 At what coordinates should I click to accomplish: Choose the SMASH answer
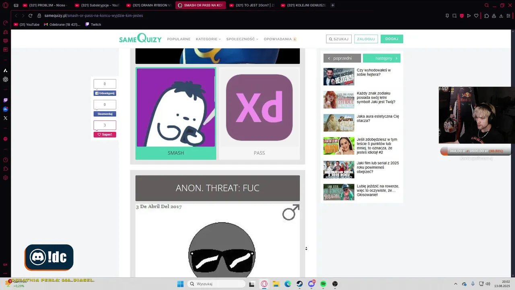[176, 114]
